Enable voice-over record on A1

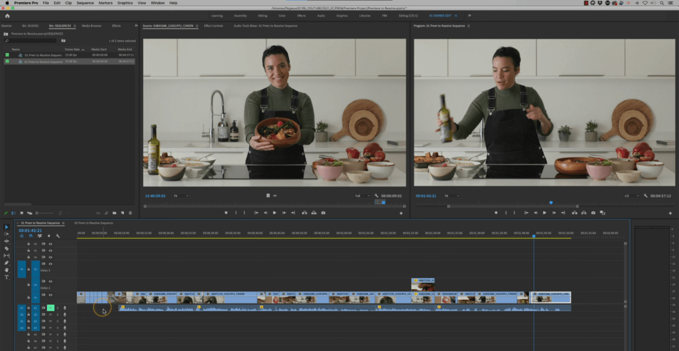[x=64, y=308]
